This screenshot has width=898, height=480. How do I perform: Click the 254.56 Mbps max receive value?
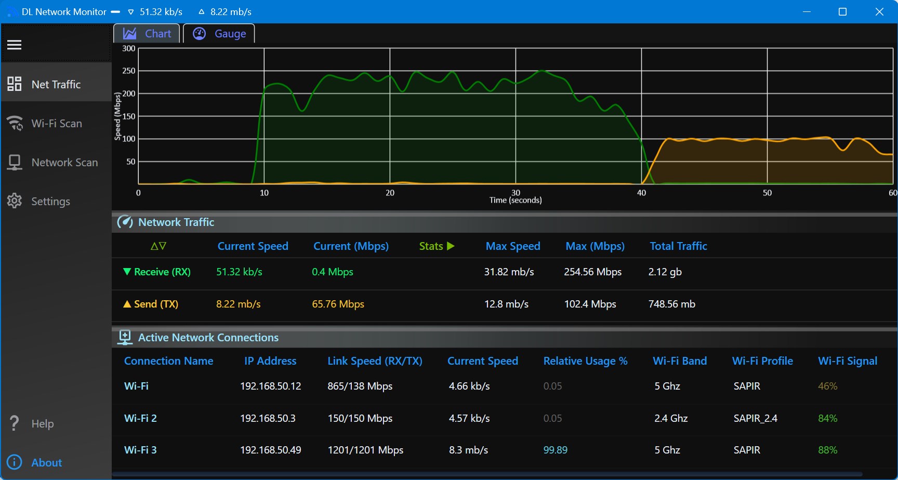(593, 272)
